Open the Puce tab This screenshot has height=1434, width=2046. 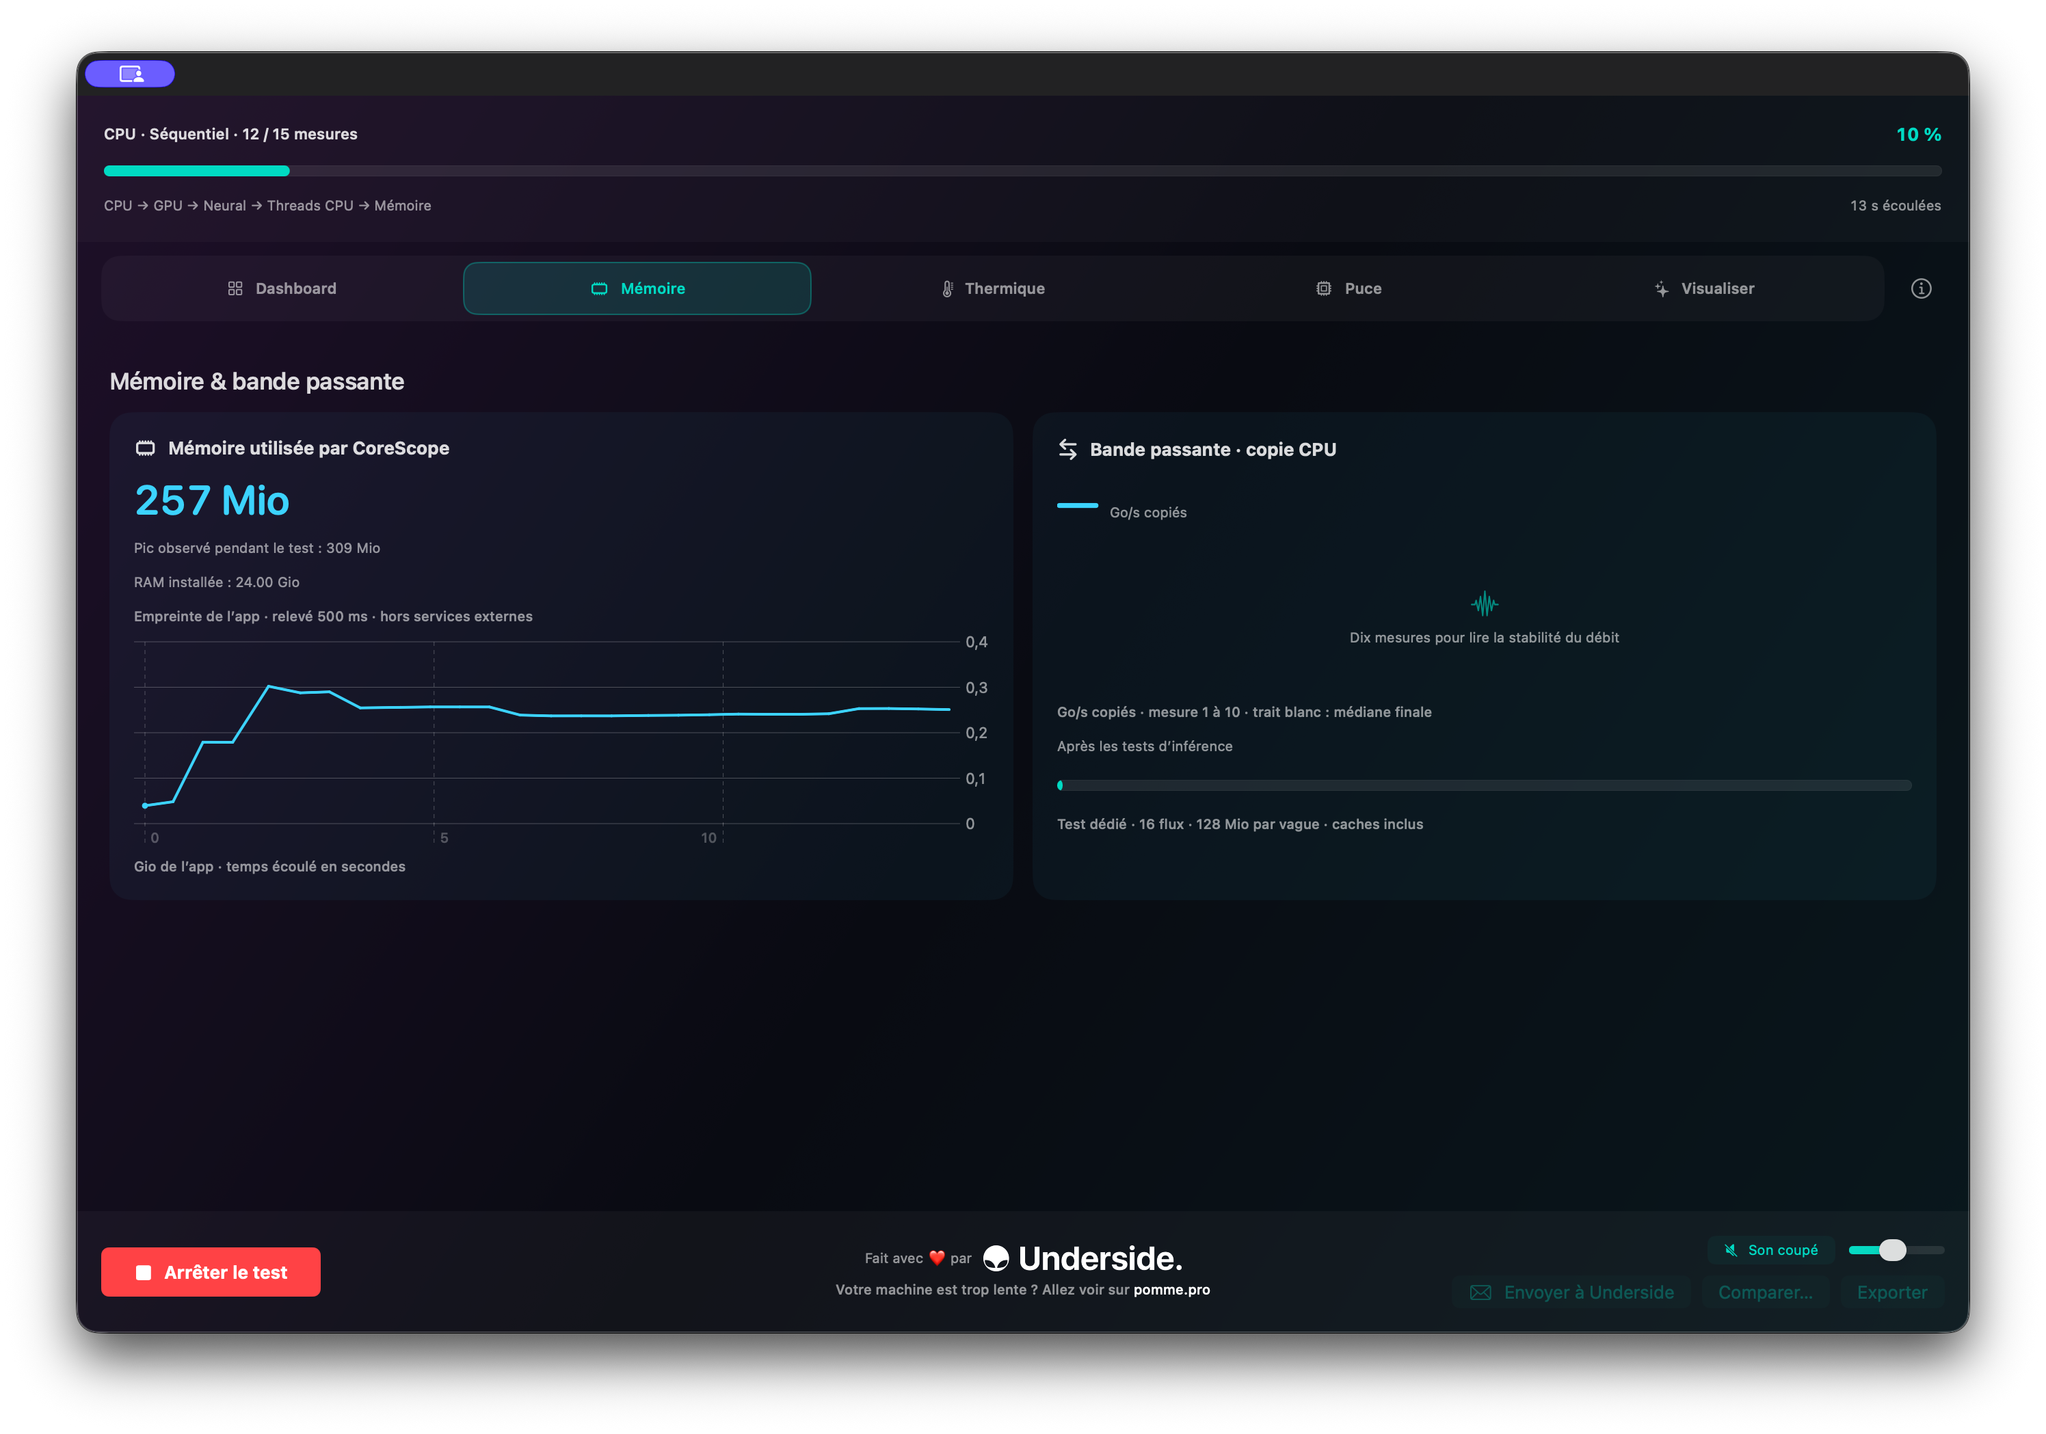[x=1348, y=288]
